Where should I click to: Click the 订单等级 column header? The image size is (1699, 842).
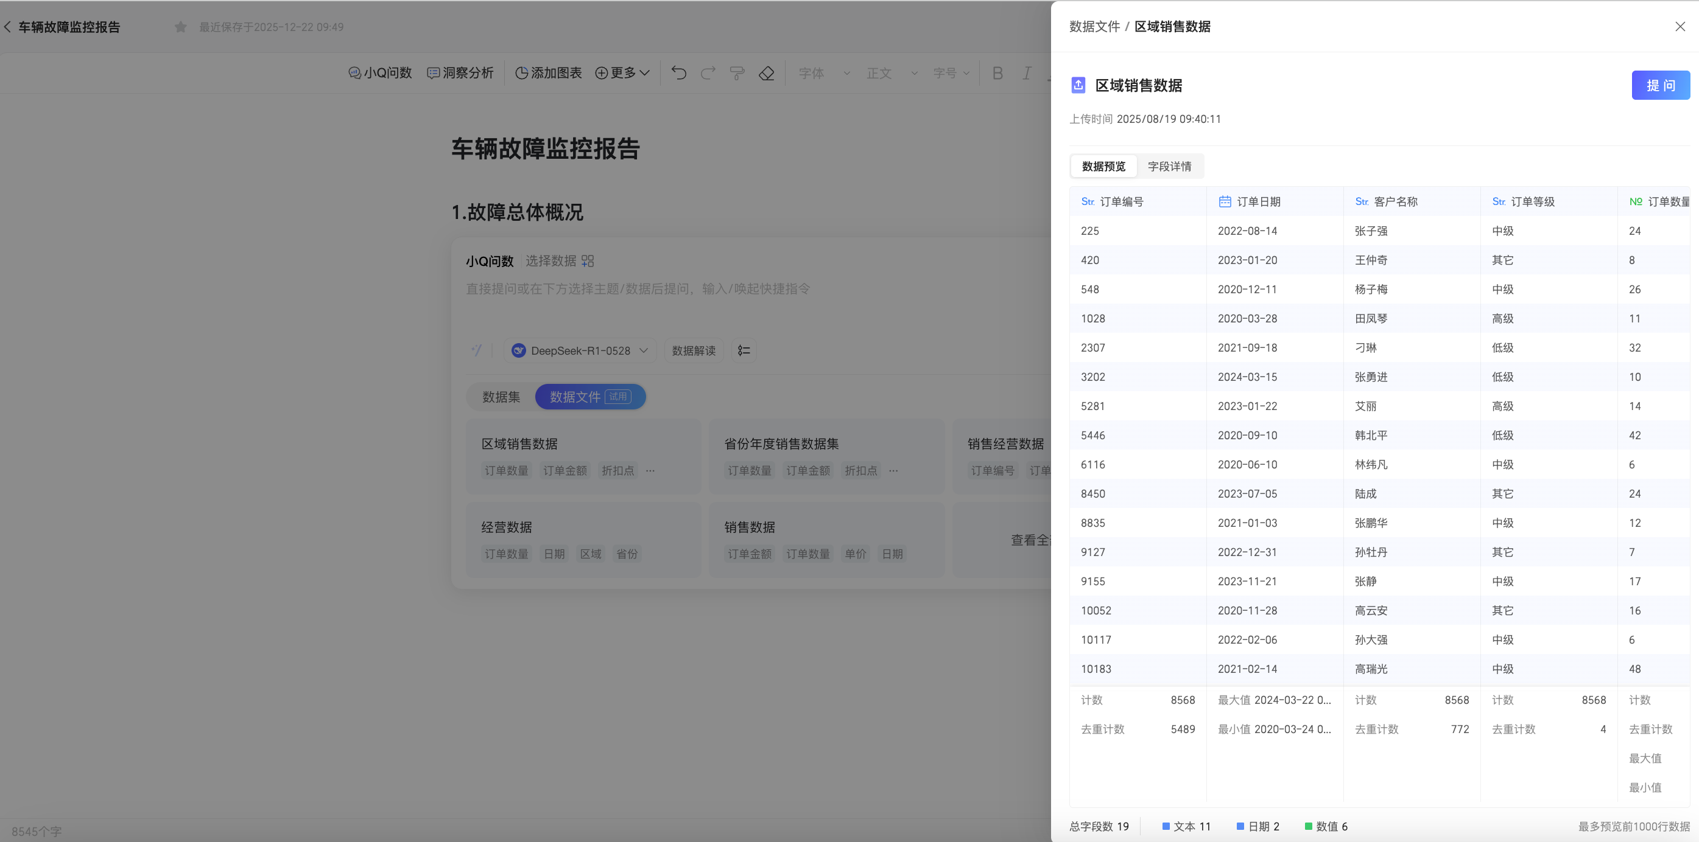pyautogui.click(x=1549, y=201)
